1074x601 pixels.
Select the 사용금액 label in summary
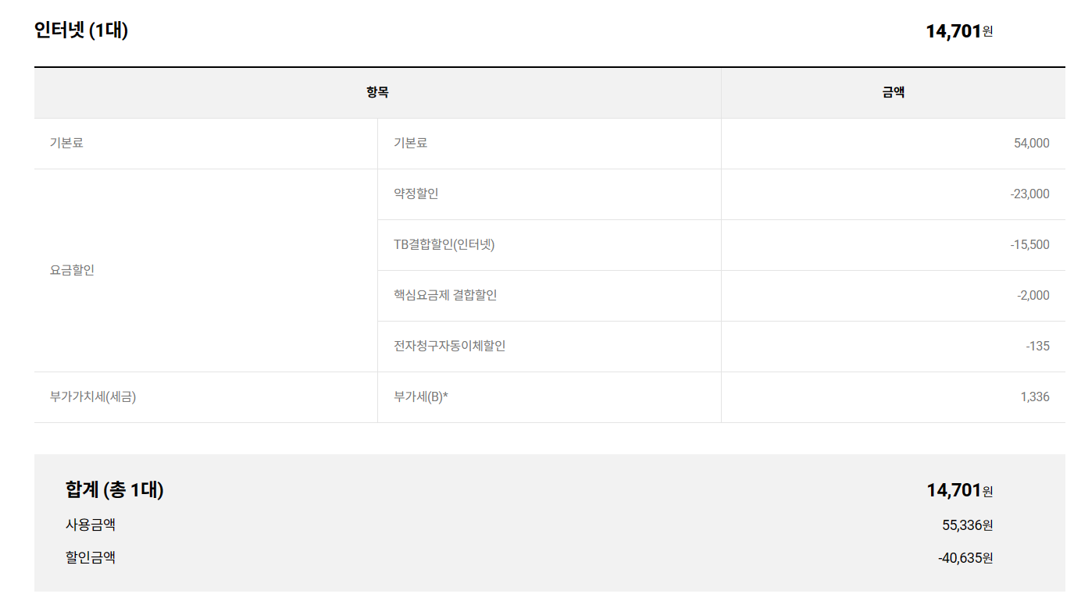point(91,525)
